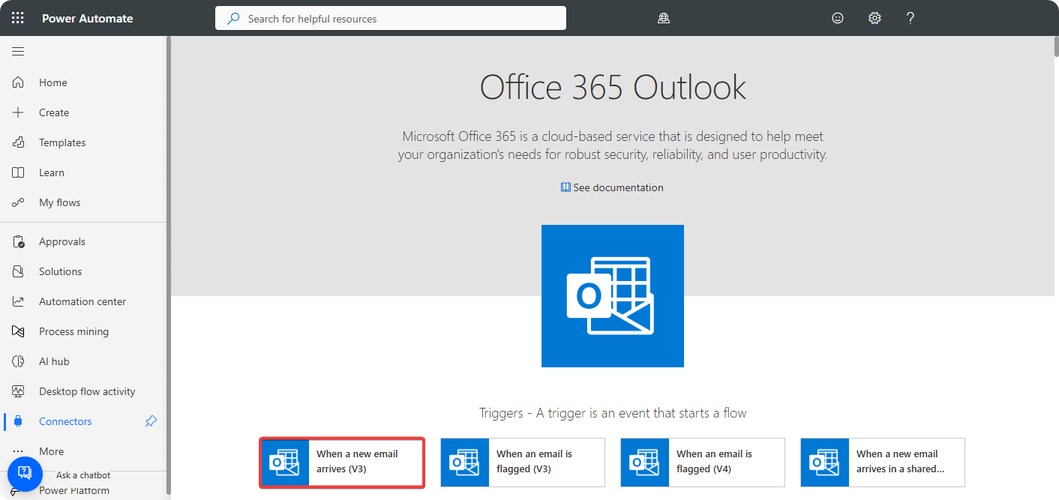Image resolution: width=1059 pixels, height=500 pixels.
Task: Unpin Connectors using the pin icon
Action: click(x=151, y=421)
